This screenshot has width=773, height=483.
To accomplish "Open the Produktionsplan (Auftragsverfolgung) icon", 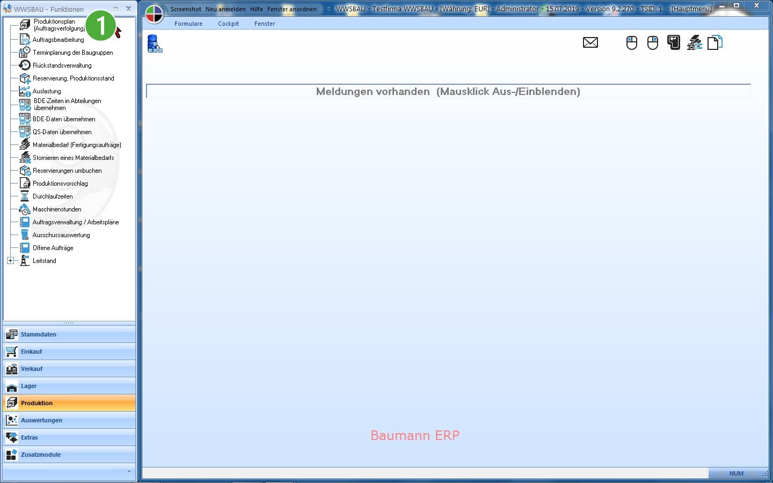I will click(25, 25).
